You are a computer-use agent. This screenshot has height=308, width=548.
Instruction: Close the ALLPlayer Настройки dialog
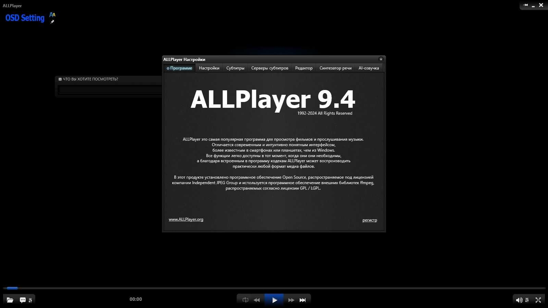coord(381,59)
